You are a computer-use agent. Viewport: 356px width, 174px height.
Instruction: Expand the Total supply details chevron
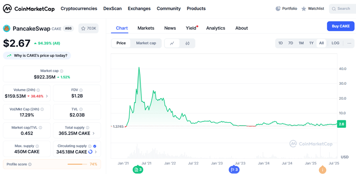pos(93,134)
